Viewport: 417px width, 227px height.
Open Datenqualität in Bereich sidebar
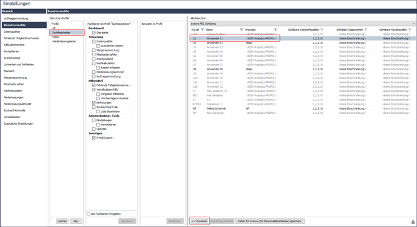pyautogui.click(x=12, y=31)
